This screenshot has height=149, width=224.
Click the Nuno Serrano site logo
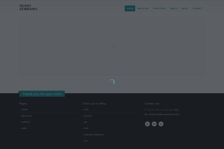(28, 7)
